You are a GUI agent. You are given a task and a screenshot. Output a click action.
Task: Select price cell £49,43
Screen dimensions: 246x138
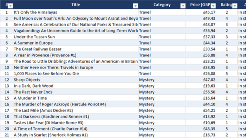point(201,18)
